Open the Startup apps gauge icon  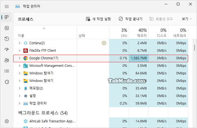coord(7,49)
